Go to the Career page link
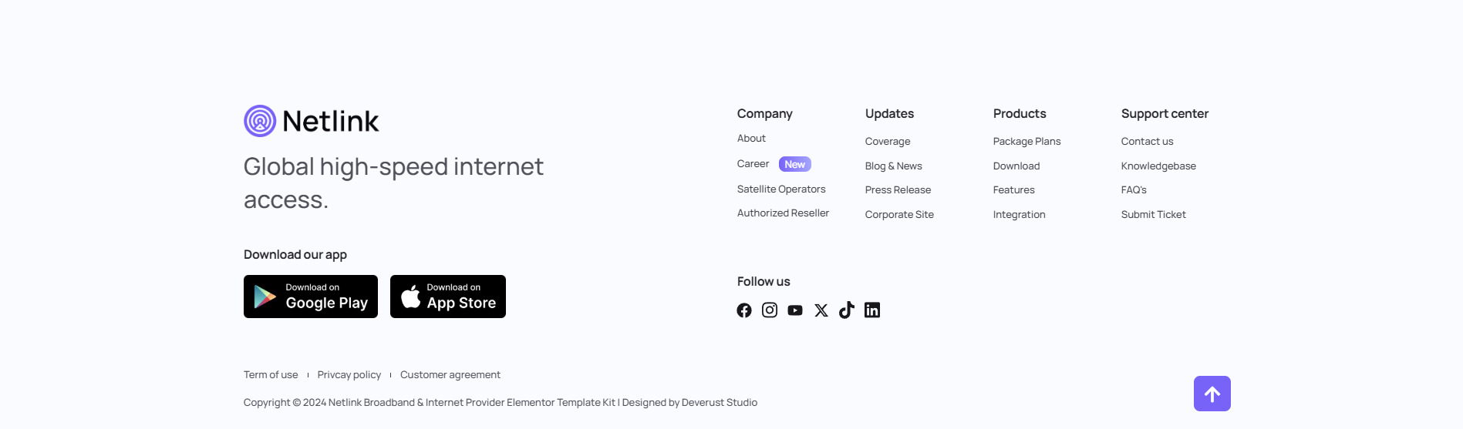 click(x=753, y=164)
